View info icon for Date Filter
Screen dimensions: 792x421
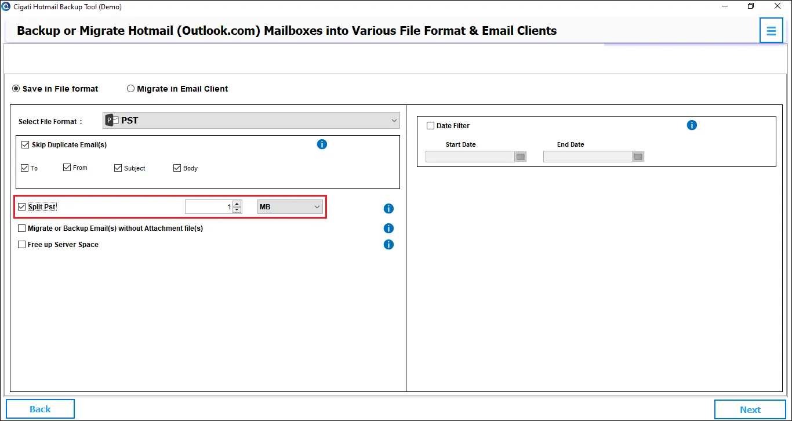[692, 125]
